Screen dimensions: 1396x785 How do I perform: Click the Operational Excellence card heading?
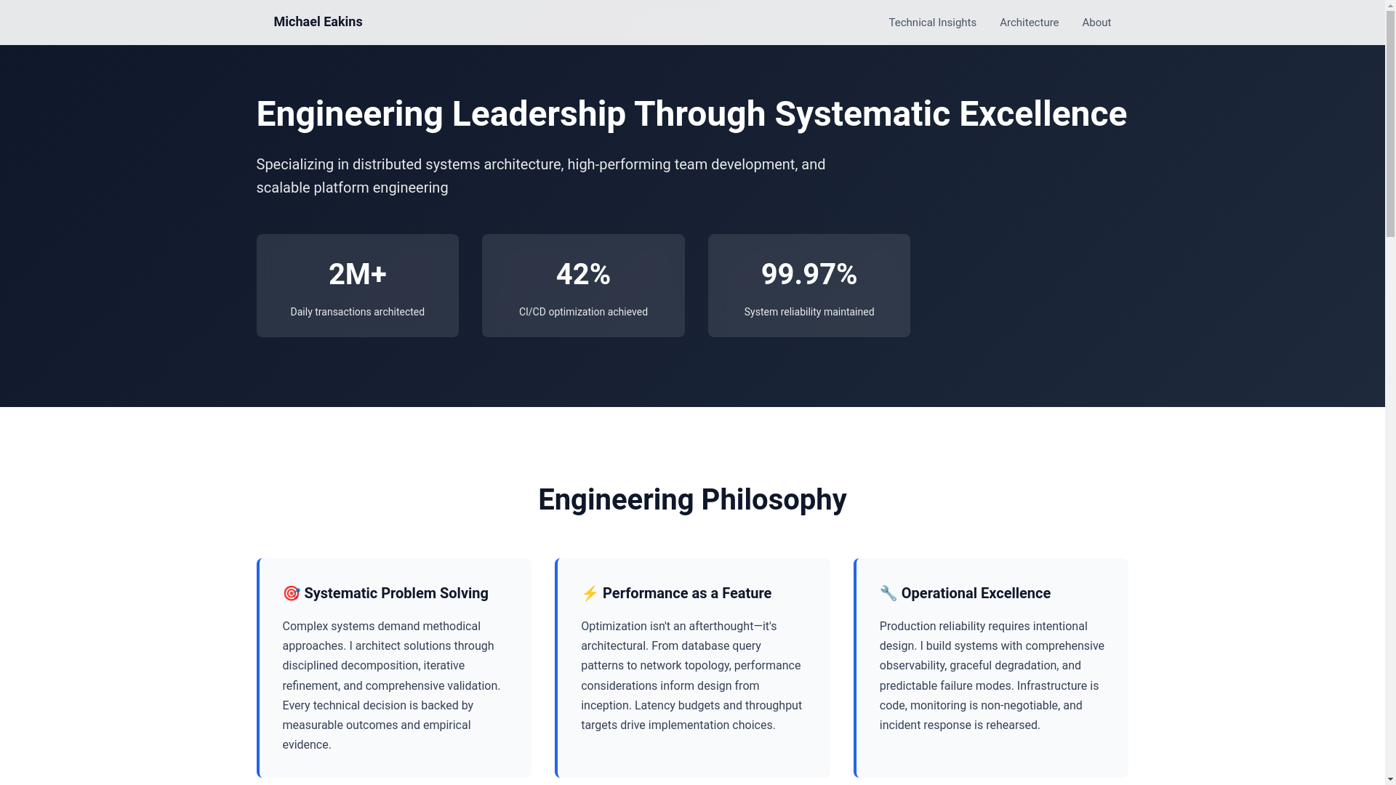click(x=976, y=594)
